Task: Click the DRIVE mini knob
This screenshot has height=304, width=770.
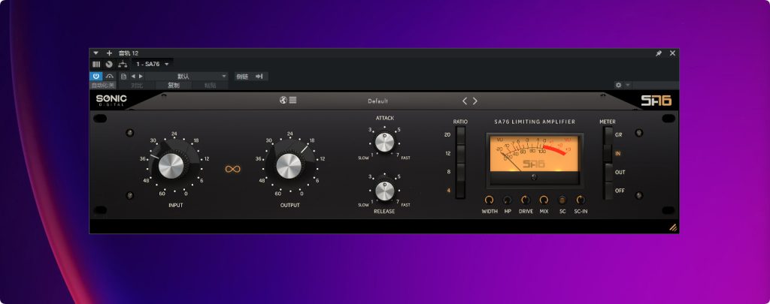Action: (526, 200)
